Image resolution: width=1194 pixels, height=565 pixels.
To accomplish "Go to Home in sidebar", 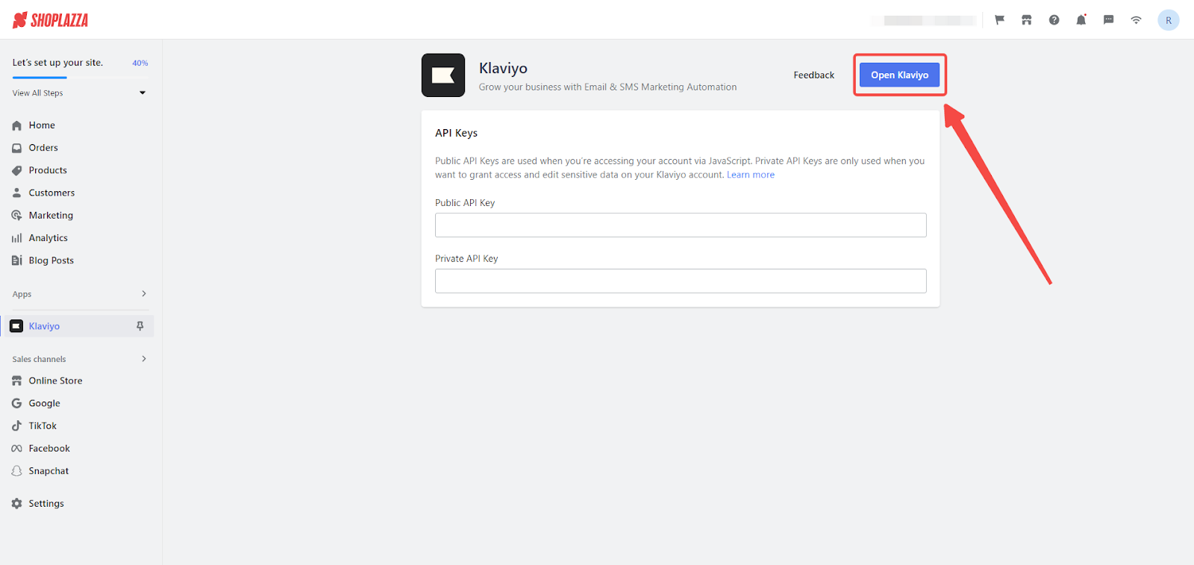I will coord(42,125).
